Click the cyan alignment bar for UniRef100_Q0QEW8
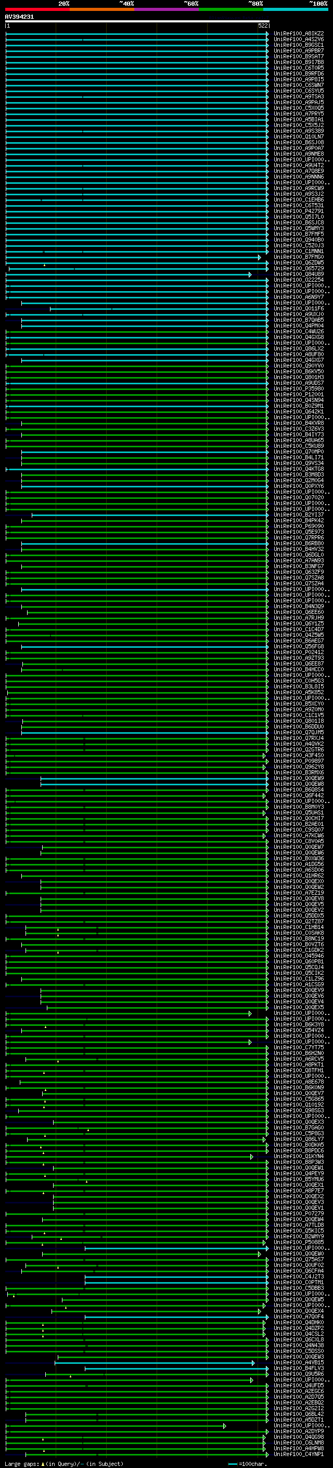 [x=154, y=785]
